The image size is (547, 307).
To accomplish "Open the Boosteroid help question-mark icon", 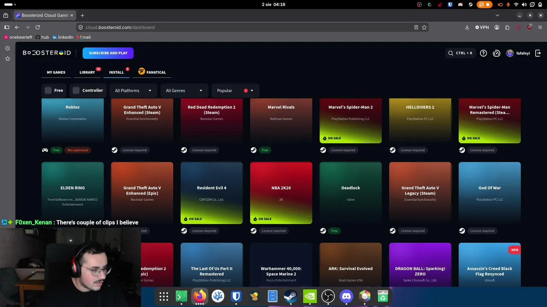I will (483, 53).
